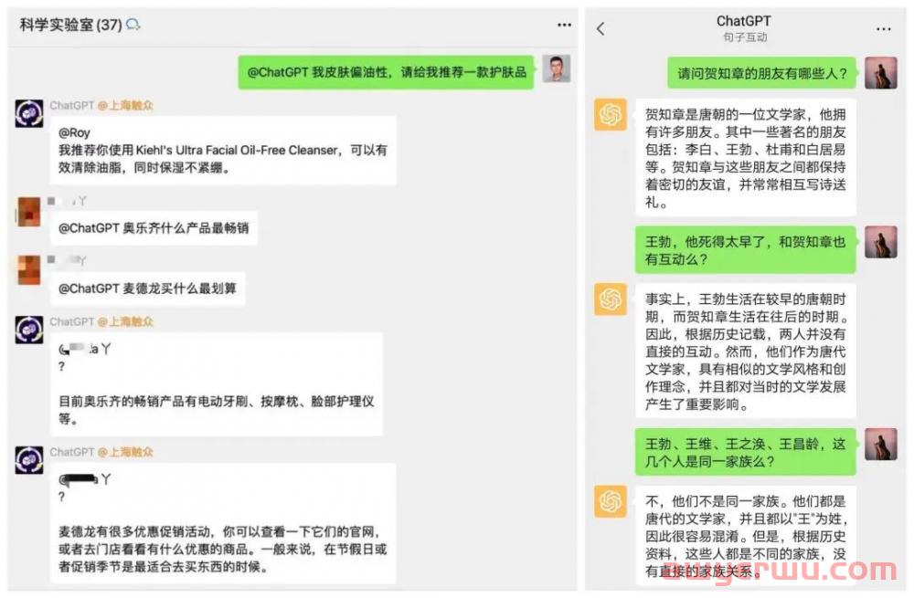Open ChatGPT bot avatar beside 麦德龙 promotions reply
The height and width of the screenshot is (598, 914).
(29, 460)
